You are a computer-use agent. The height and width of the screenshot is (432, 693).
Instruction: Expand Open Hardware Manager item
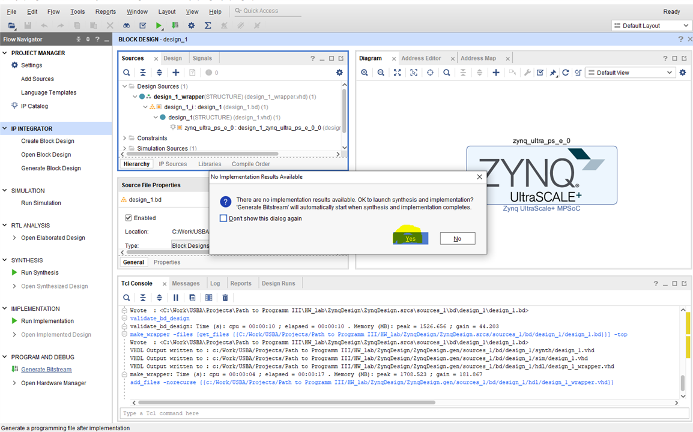tap(14, 383)
